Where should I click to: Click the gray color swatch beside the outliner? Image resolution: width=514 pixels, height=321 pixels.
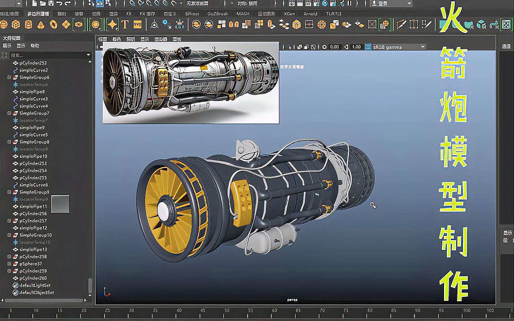[x=61, y=205]
